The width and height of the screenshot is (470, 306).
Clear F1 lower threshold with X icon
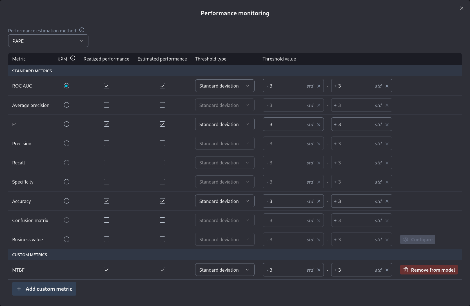tap(319, 125)
